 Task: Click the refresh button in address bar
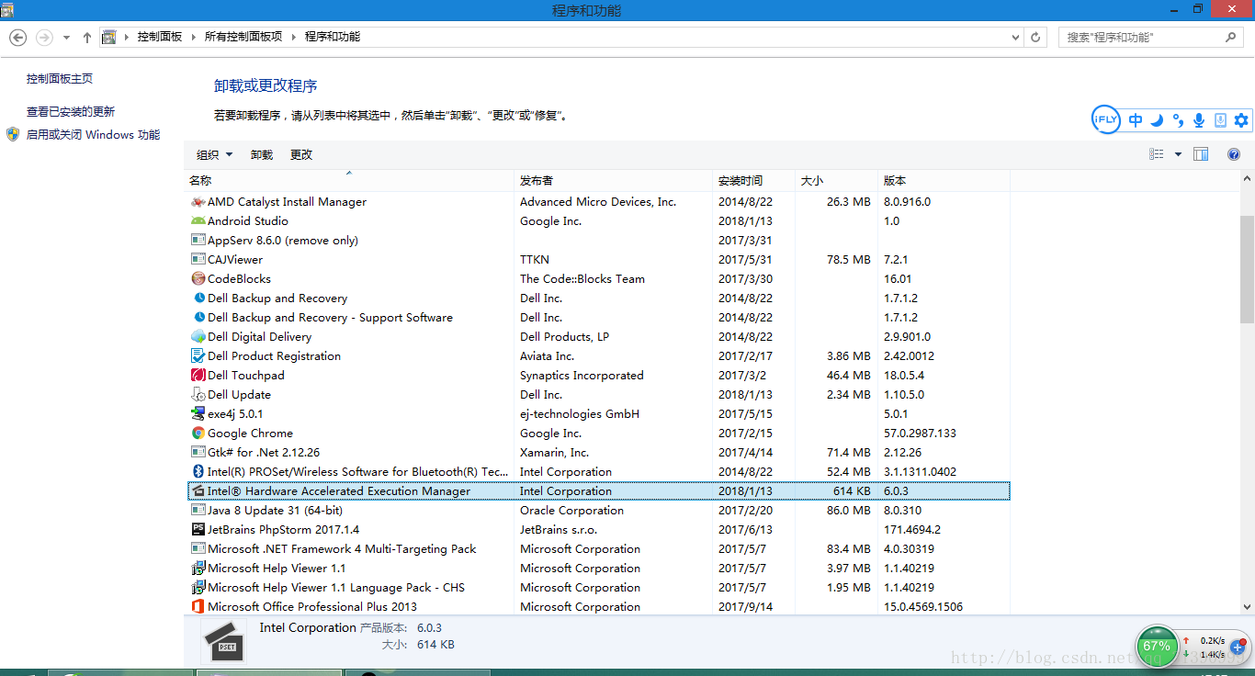click(1036, 38)
